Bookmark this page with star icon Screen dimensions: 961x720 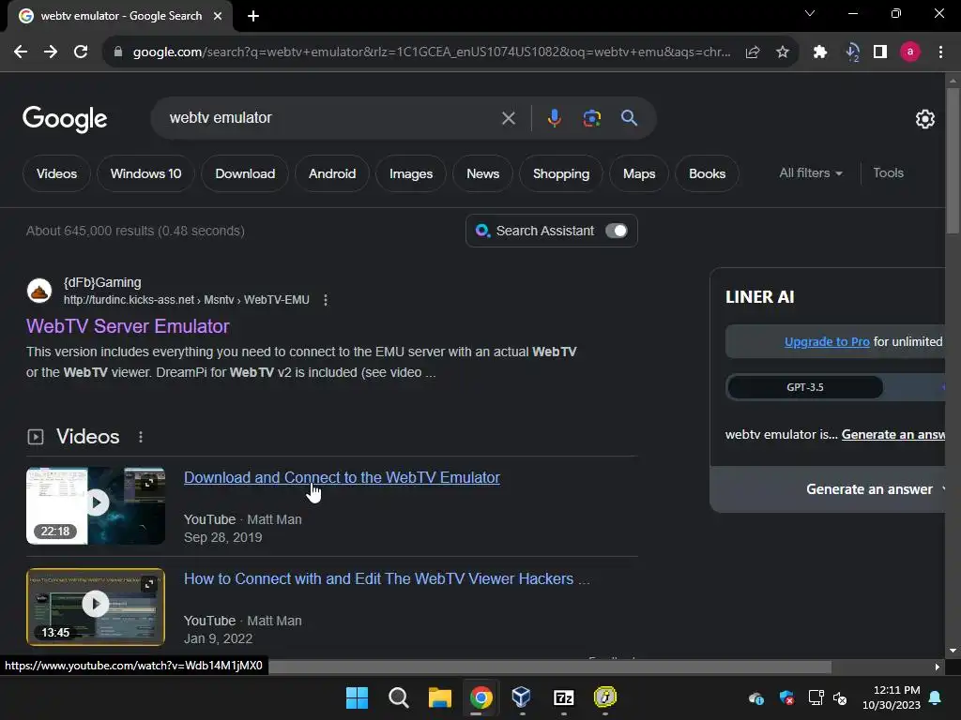(x=783, y=52)
